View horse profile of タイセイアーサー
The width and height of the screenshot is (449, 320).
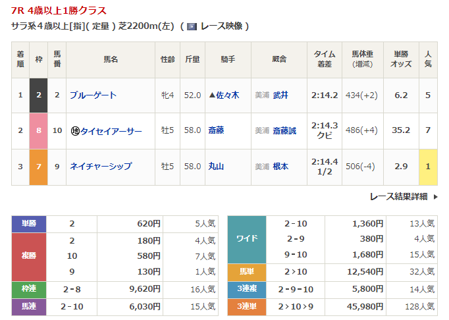pyautogui.click(x=111, y=131)
